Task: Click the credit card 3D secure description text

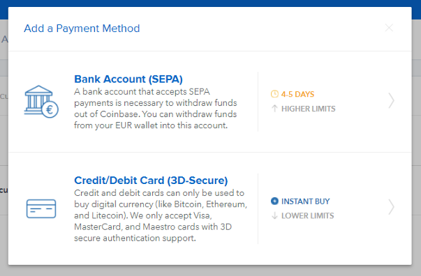Action: click(x=161, y=215)
